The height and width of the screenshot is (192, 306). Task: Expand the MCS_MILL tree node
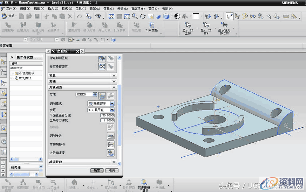[12, 78]
